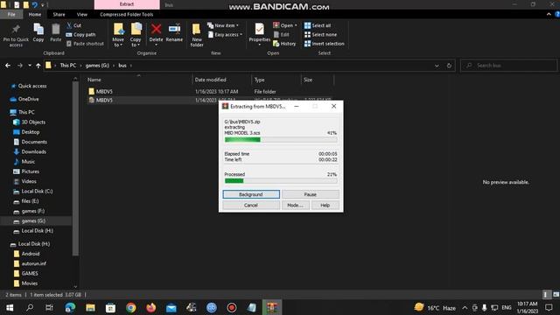Click Select none
The height and width of the screenshot is (315, 560).
(320, 35)
